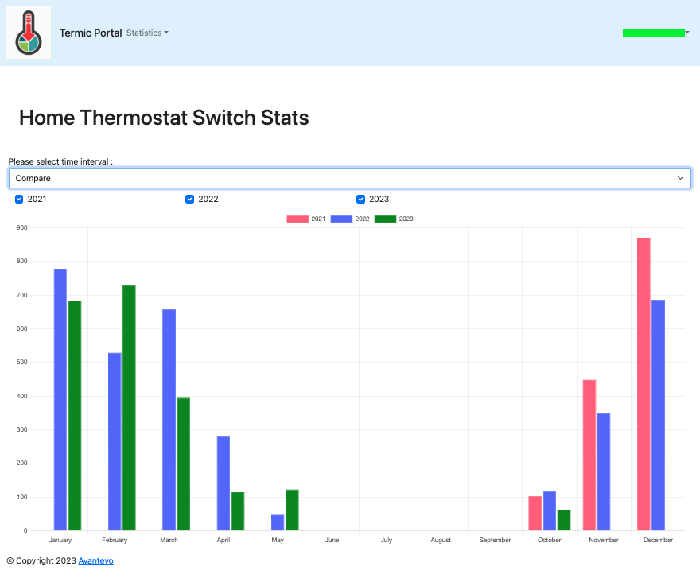Click the red November 2021 bar

tap(589, 455)
